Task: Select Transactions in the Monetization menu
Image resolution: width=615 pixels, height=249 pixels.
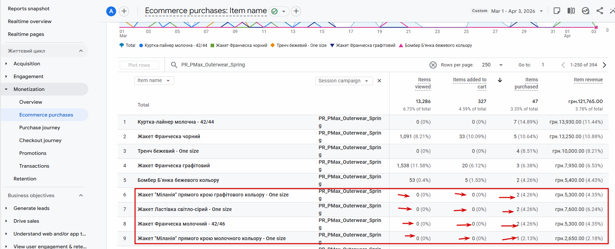Action: [x=34, y=166]
